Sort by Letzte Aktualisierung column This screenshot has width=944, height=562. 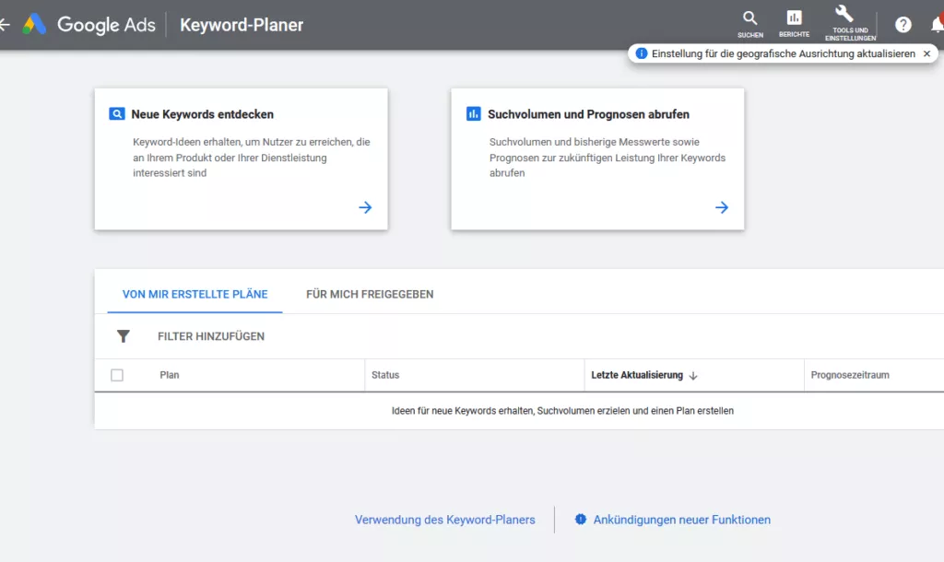click(637, 375)
